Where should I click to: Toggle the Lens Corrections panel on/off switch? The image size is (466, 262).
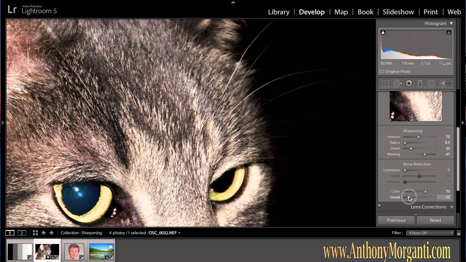(379, 206)
